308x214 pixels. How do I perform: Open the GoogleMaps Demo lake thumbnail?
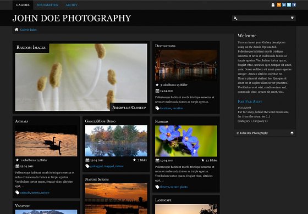click(x=116, y=140)
